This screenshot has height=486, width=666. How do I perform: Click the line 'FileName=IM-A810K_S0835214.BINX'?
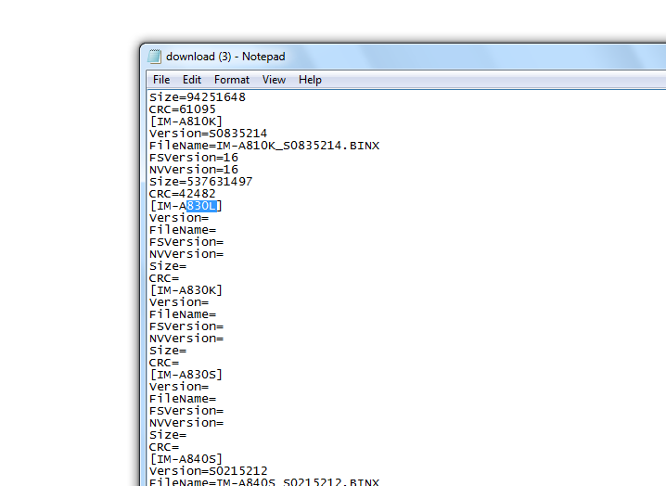264,146
